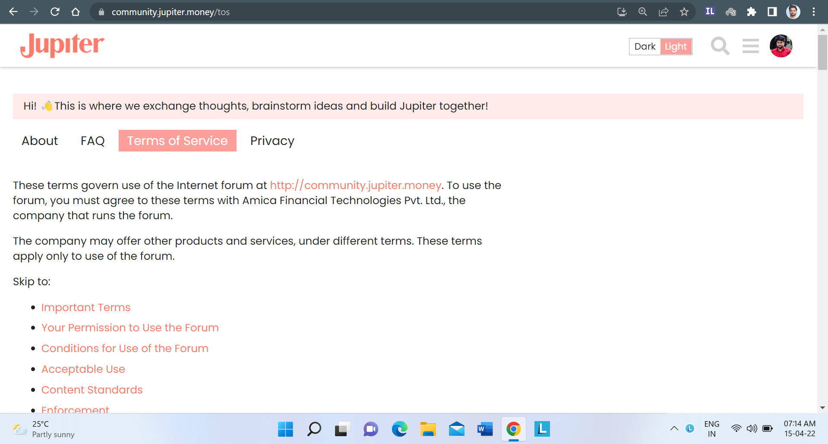Open Windows taskbar search
Screen dimensions: 828x444
tap(314, 429)
